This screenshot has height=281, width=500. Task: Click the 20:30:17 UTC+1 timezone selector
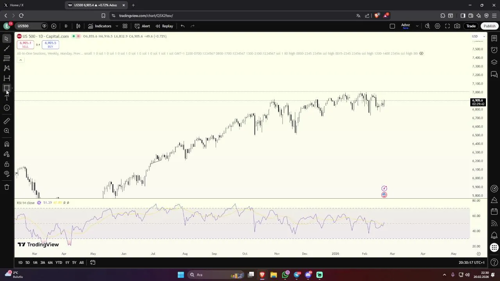pos(471,263)
